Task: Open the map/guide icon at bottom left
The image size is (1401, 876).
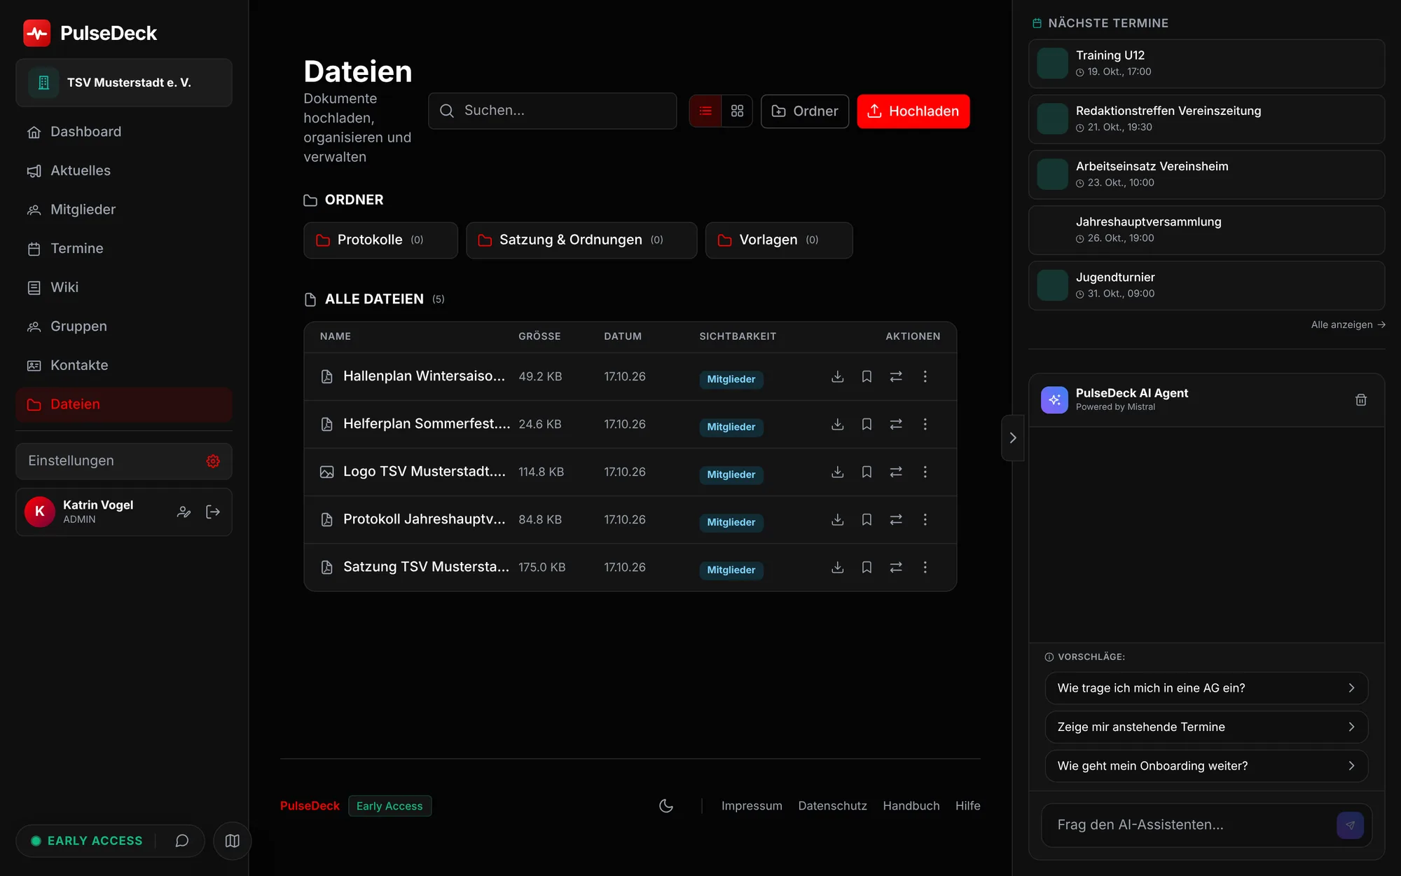Action: click(x=232, y=840)
